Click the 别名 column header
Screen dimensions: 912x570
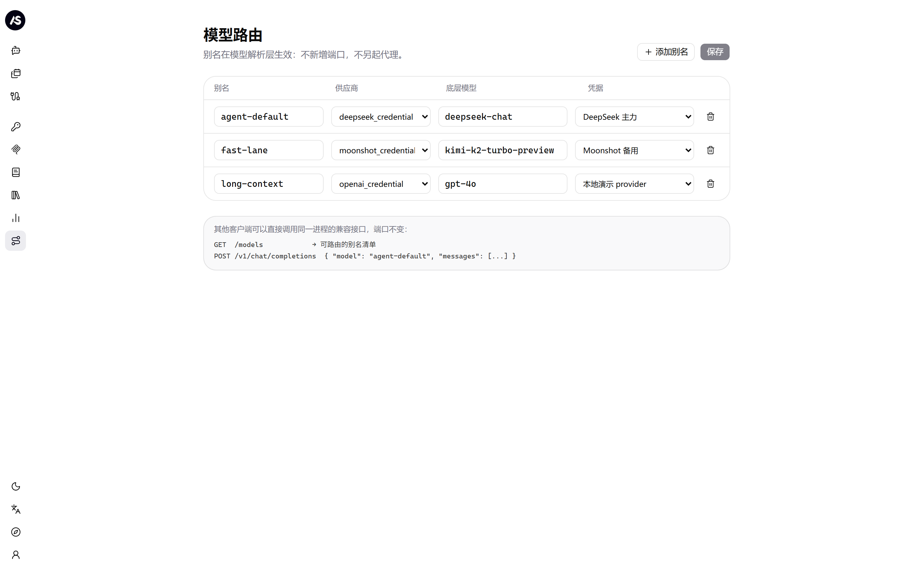click(222, 88)
